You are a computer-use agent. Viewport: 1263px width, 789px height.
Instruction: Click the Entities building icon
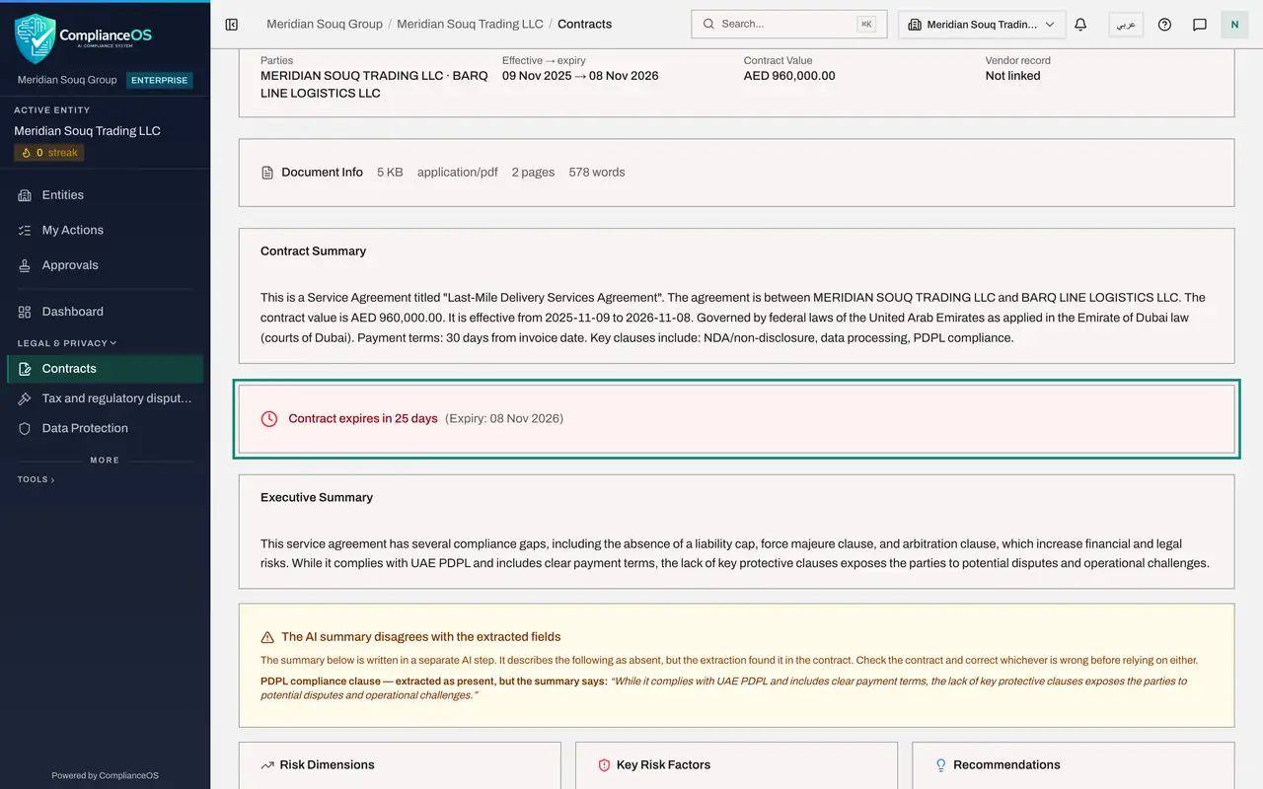[25, 195]
